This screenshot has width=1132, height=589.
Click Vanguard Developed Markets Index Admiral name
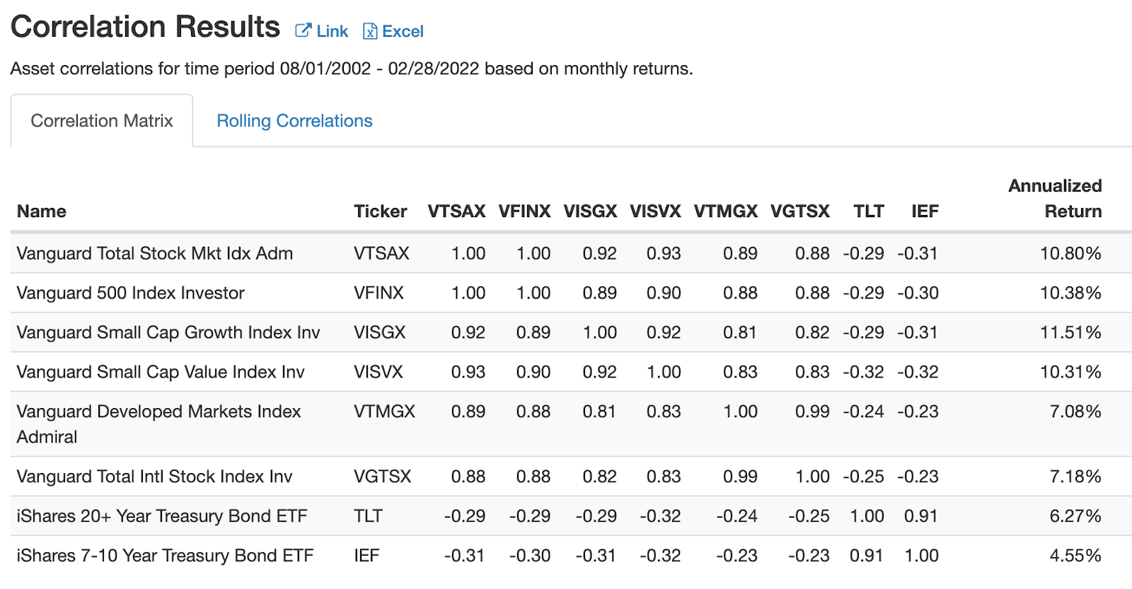click(158, 424)
